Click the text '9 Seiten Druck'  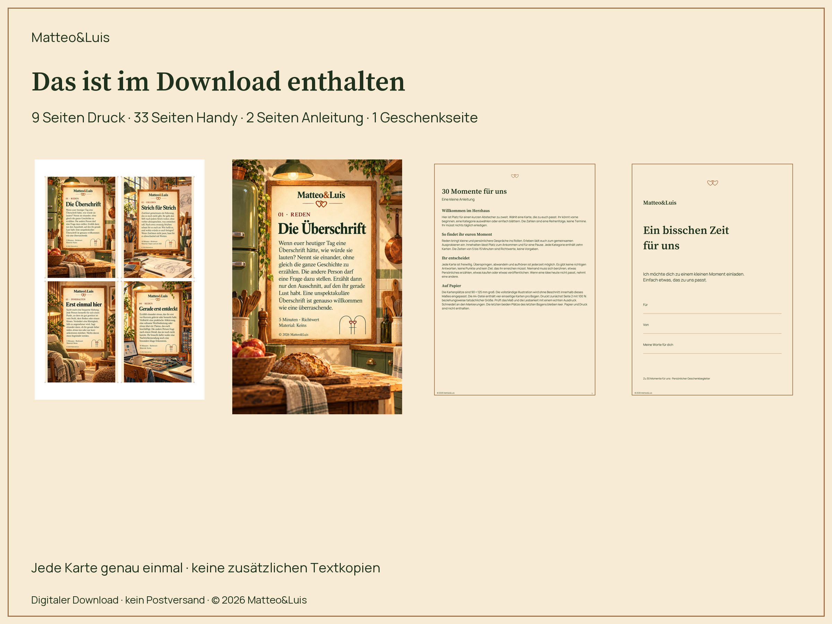pos(78,118)
